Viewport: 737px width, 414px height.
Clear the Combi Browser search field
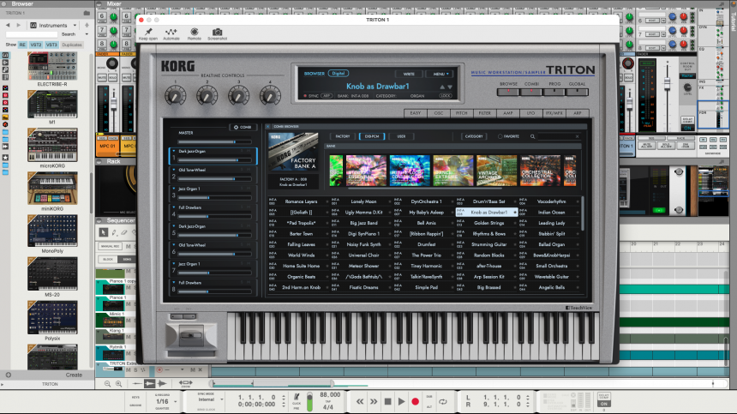click(578, 136)
